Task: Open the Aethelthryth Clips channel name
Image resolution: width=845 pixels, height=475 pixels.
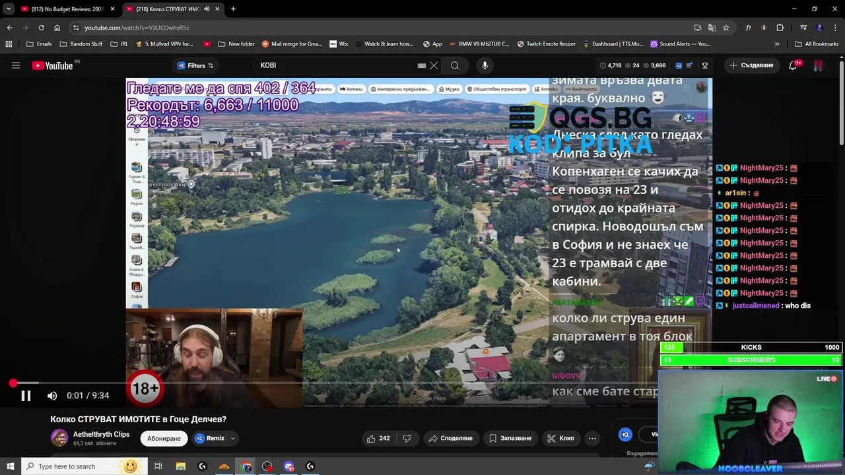Action: (101, 434)
